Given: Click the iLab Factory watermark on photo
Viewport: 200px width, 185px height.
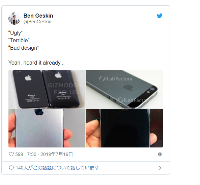Looking at the screenshot, I should 116,79.
